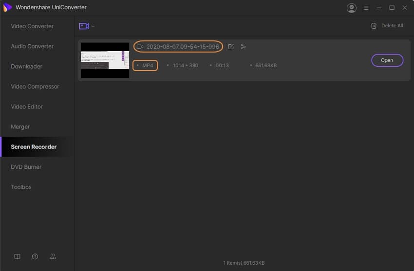Click the 00:13 duration value
414x271 pixels.
(x=222, y=65)
